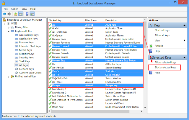Click the horizontal scroll left arrow
189x120 pixels.
(49, 111)
